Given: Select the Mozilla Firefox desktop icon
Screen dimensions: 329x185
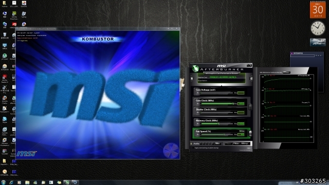Looking at the screenshot, I should [x=5, y=99].
